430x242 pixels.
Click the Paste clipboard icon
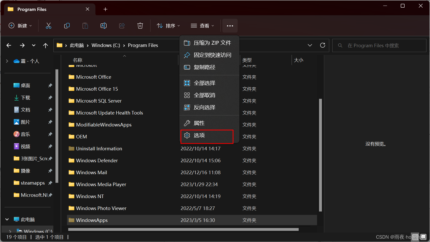click(85, 26)
